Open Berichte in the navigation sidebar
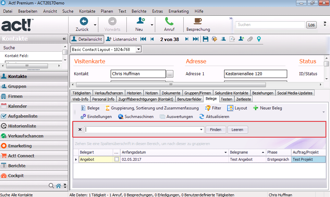Image resolution: width=330 pixels, height=197 pixels. [x=34, y=166]
